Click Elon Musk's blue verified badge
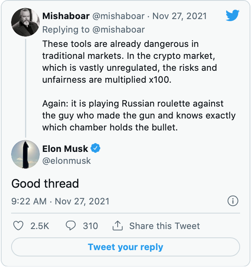Image resolution: width=252 pixels, height=268 pixels. point(95,149)
